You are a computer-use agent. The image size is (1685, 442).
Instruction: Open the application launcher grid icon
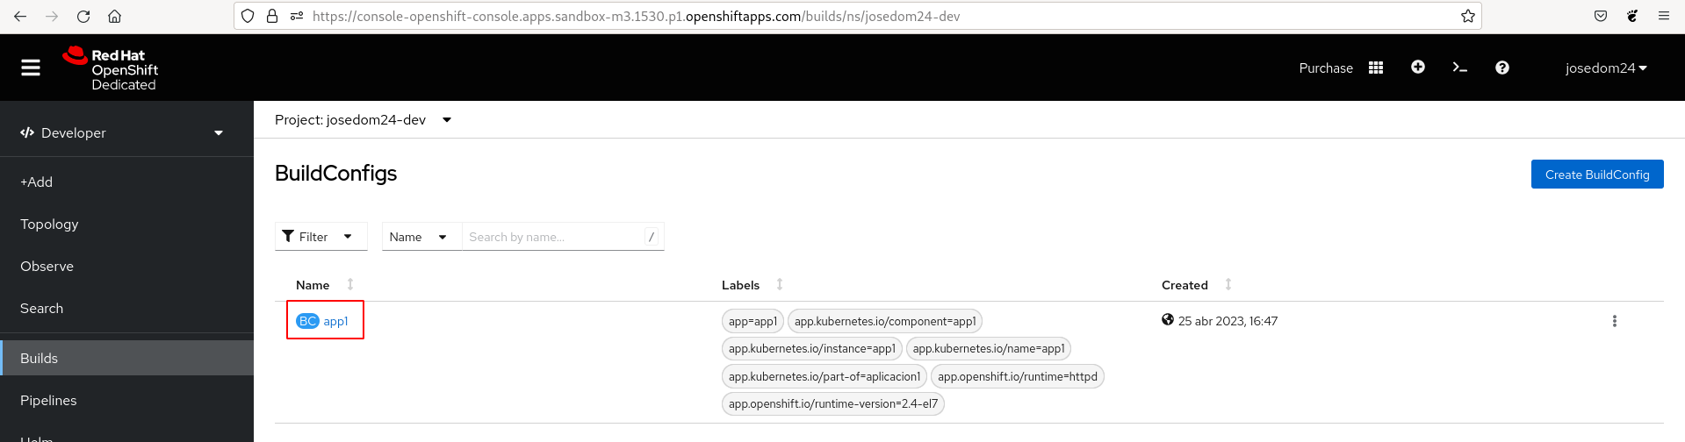[x=1376, y=68]
